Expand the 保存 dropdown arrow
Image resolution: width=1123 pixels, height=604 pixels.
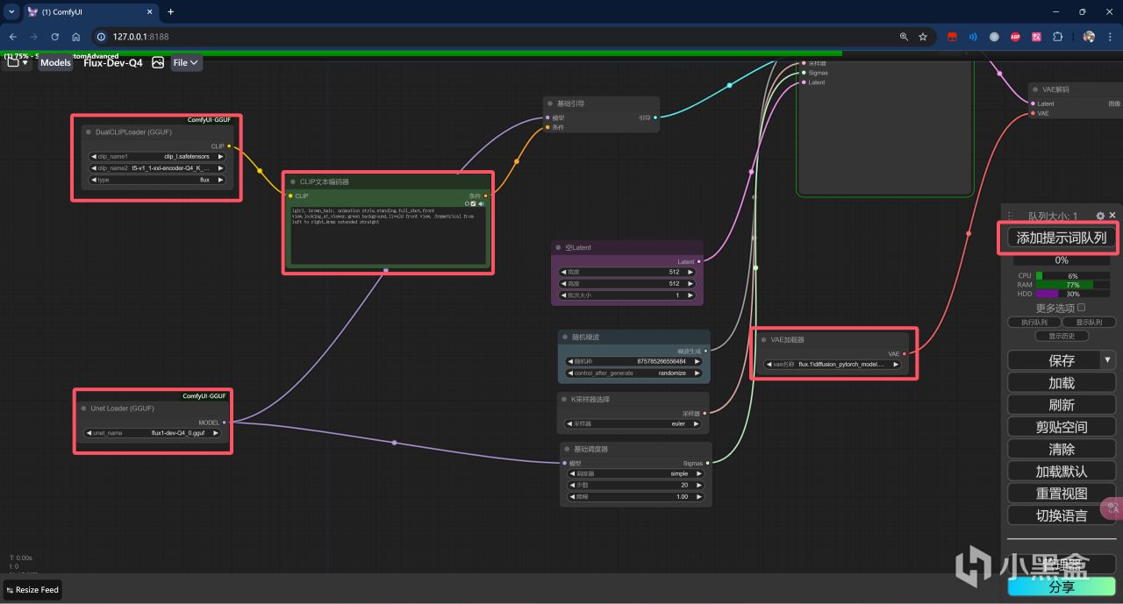click(x=1108, y=359)
